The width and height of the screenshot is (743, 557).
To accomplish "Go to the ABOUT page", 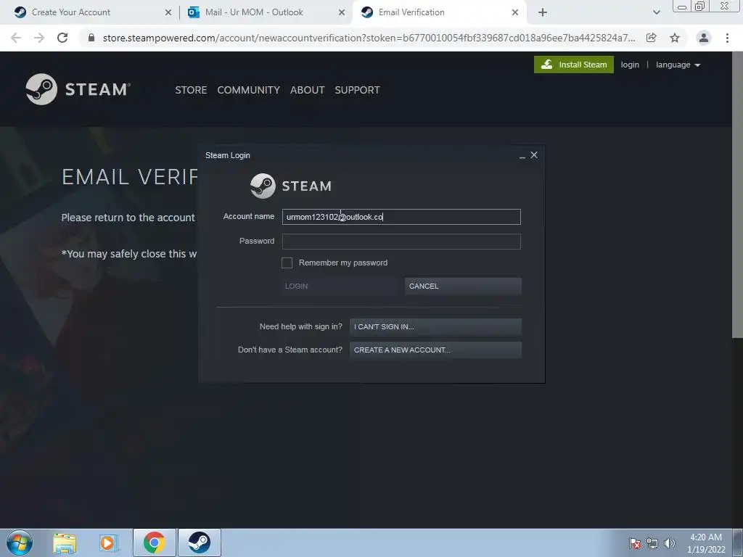I will (307, 90).
